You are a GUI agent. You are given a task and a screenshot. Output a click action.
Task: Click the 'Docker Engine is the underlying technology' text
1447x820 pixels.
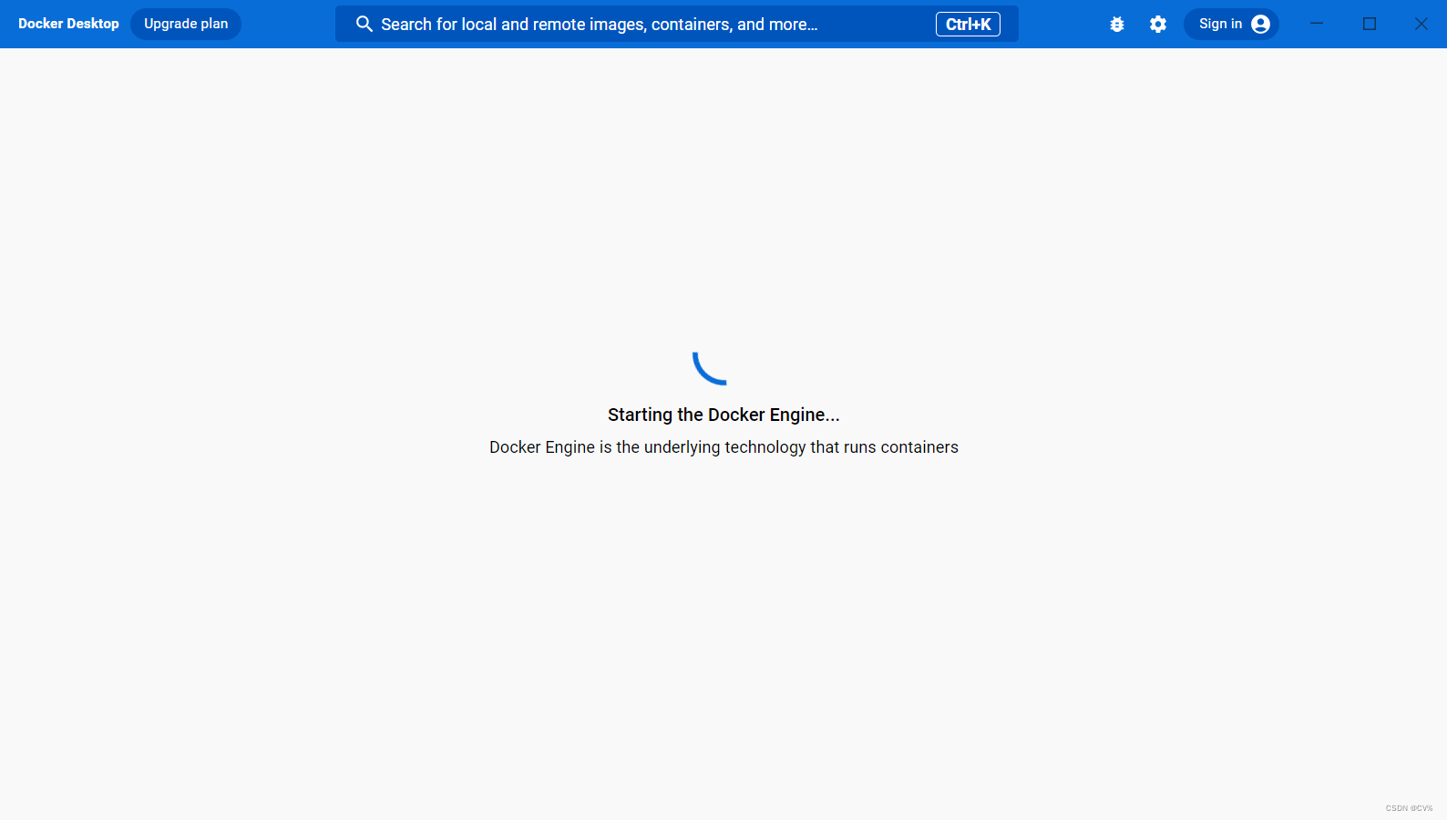(x=723, y=447)
